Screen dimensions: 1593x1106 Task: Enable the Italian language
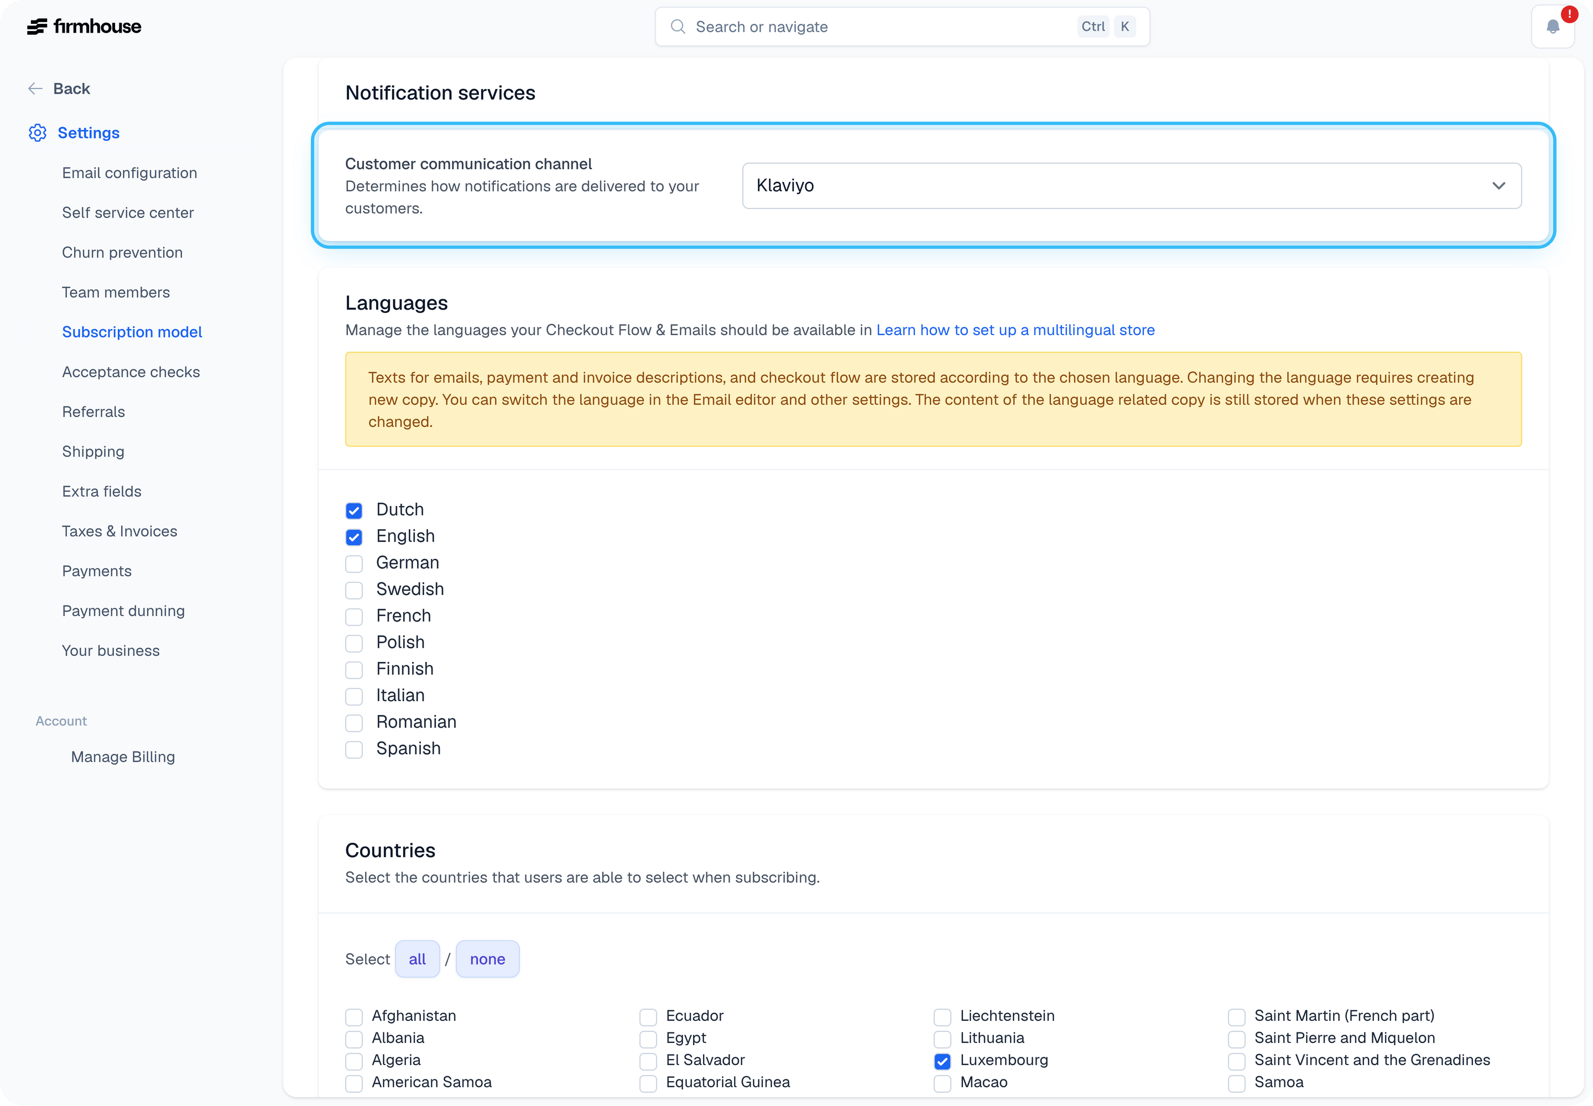coord(354,696)
